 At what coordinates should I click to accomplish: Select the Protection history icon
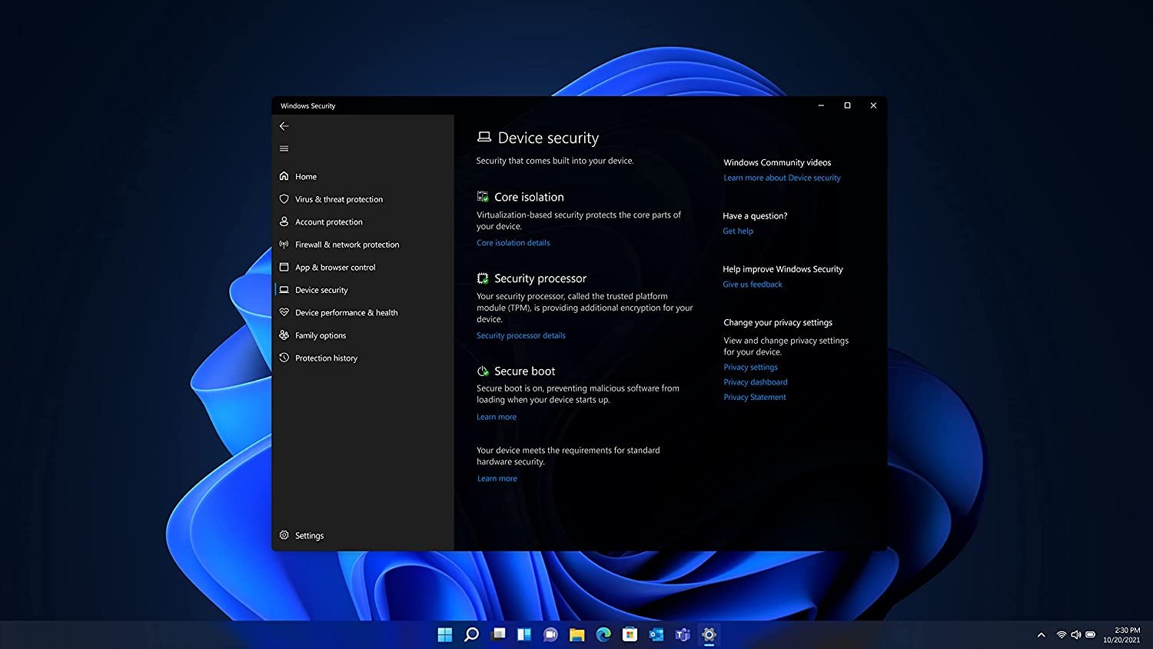pyautogui.click(x=284, y=358)
